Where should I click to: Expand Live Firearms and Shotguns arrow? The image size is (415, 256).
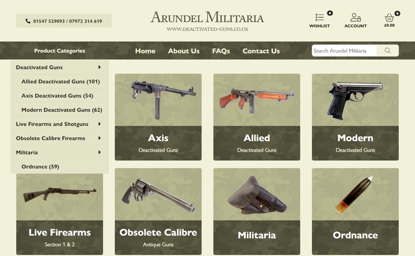[100, 124]
